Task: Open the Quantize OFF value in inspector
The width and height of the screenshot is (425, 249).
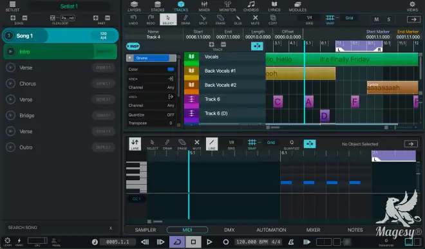Action: point(171,115)
